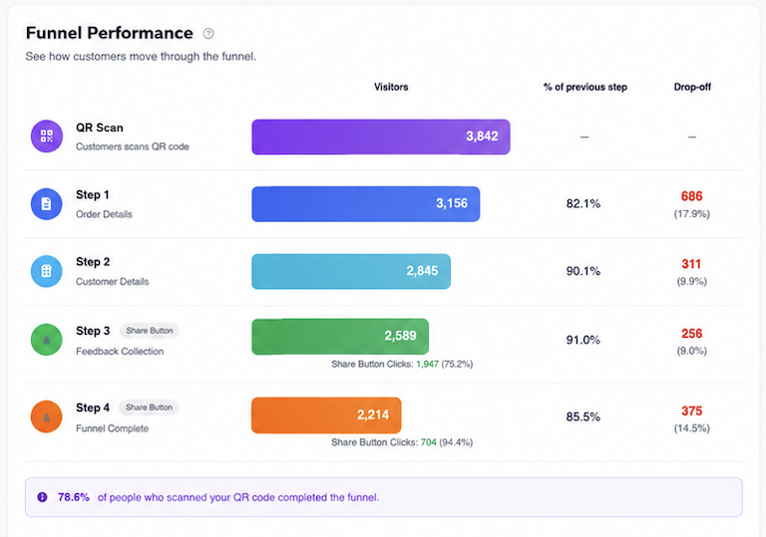This screenshot has width=766, height=537.
Task: Click the Share Button badge on Step 4
Action: (x=149, y=407)
